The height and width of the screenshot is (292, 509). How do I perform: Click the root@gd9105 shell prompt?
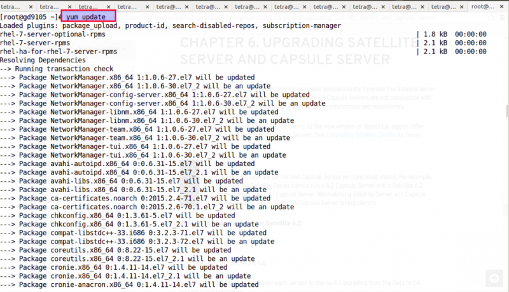coord(31,17)
